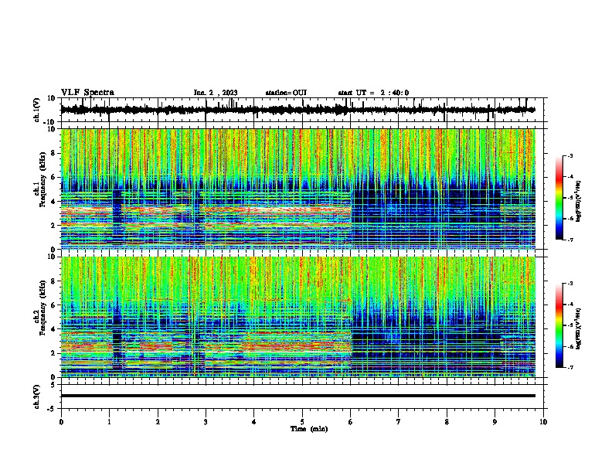612x473 pixels.
Task: Click the ch.1 voltage waveform trace
Action: pos(297,110)
